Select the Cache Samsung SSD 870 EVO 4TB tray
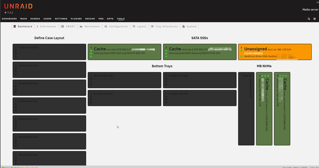 point(200,52)
